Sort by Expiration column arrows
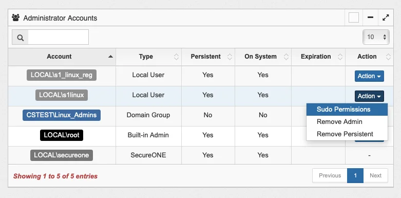This screenshot has height=198, width=401. [340, 57]
